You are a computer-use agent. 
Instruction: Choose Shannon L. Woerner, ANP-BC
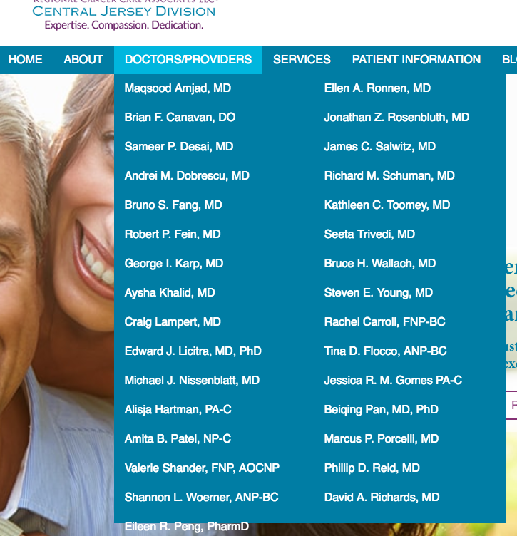pos(201,498)
